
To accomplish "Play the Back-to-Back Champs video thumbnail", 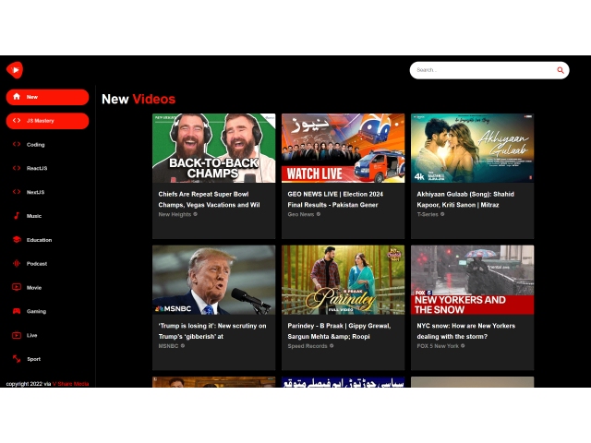I will tap(213, 148).
